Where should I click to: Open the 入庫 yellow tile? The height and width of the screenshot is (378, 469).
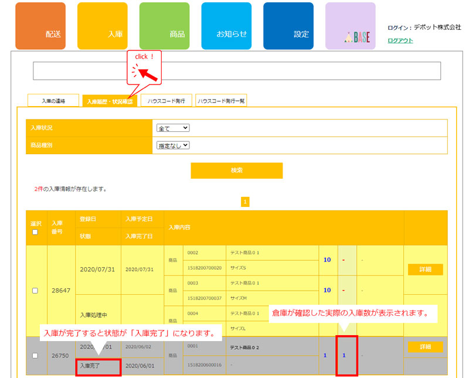point(102,26)
